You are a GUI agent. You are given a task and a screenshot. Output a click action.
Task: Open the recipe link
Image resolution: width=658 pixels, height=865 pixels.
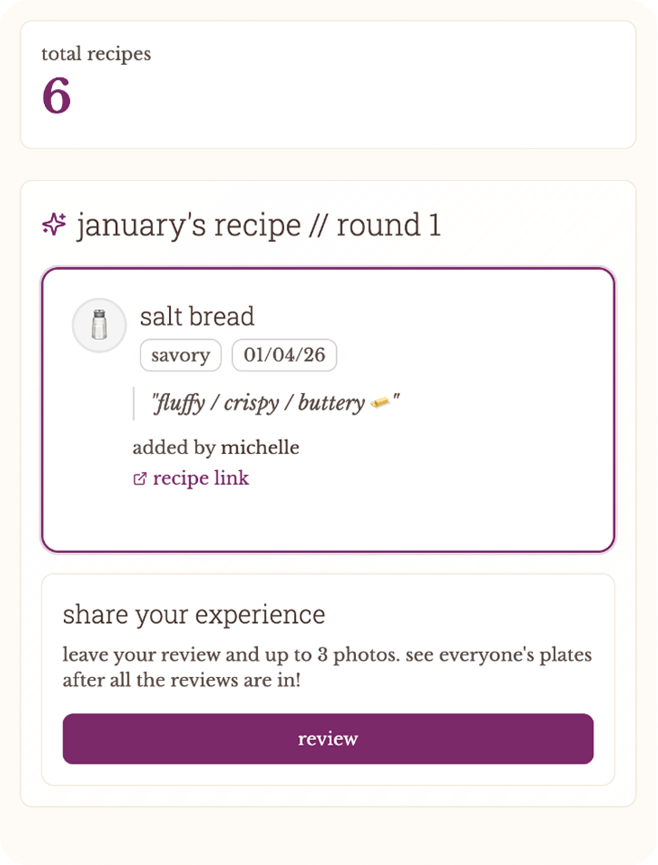(x=200, y=478)
